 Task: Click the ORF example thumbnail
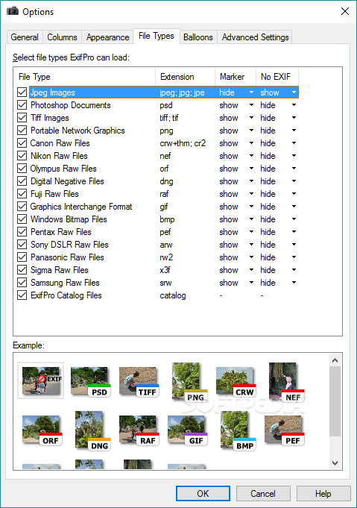coord(42,431)
